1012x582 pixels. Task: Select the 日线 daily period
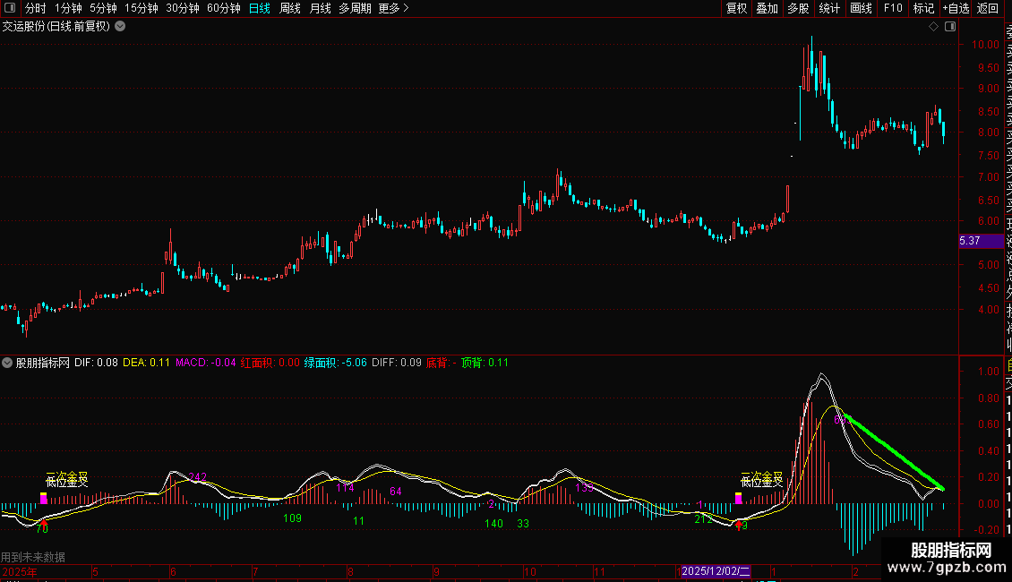pos(260,8)
